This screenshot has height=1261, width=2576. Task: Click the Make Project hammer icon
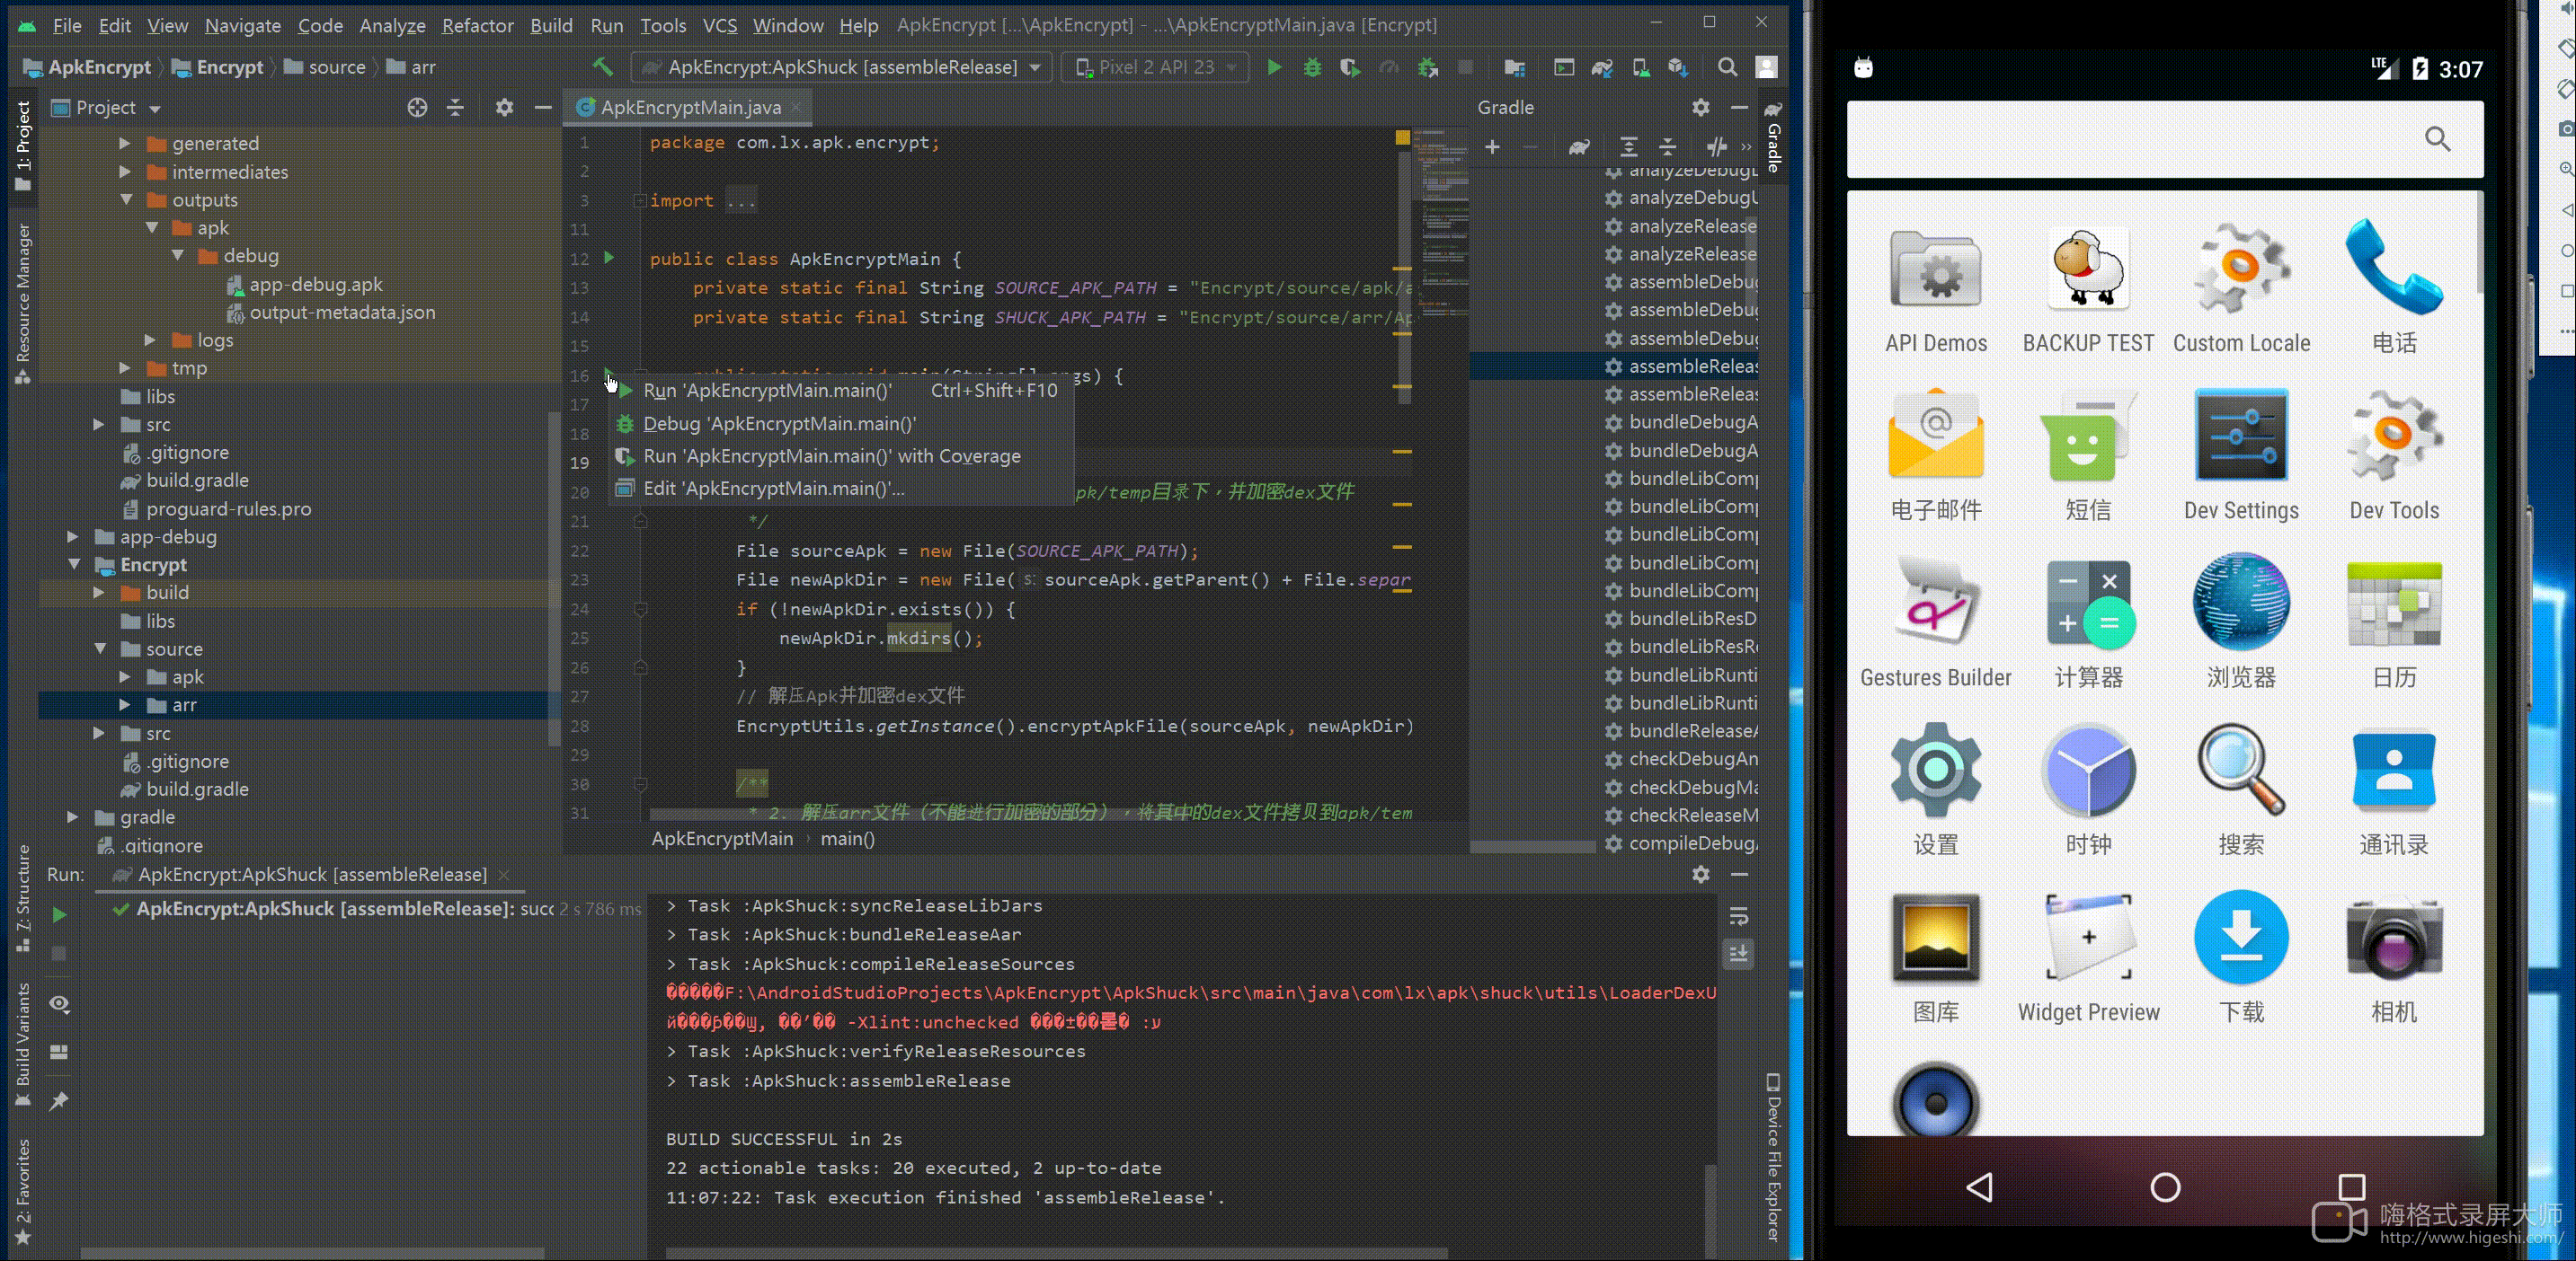tap(602, 67)
